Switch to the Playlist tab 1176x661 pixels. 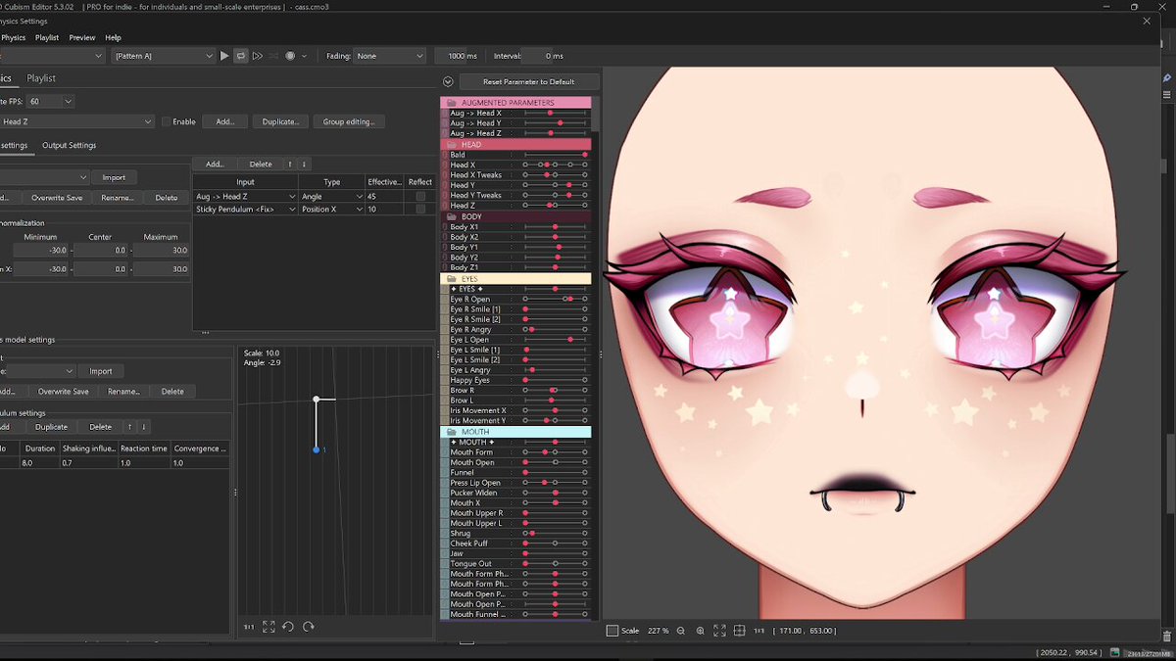point(41,78)
